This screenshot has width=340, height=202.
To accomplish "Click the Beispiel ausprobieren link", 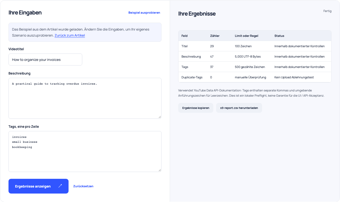I will click(144, 13).
